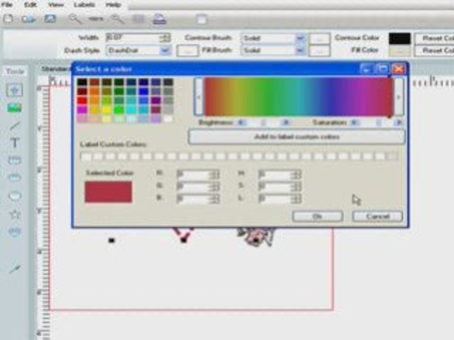Click the ellipsis button after Fill Brush
This screenshot has width=454, height=340.
[x=319, y=51]
